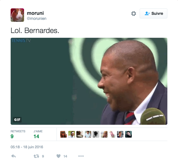The height and width of the screenshot is (167, 178).
Task: Open the last dark-background liker avatar
Action: pyautogui.click(x=128, y=134)
